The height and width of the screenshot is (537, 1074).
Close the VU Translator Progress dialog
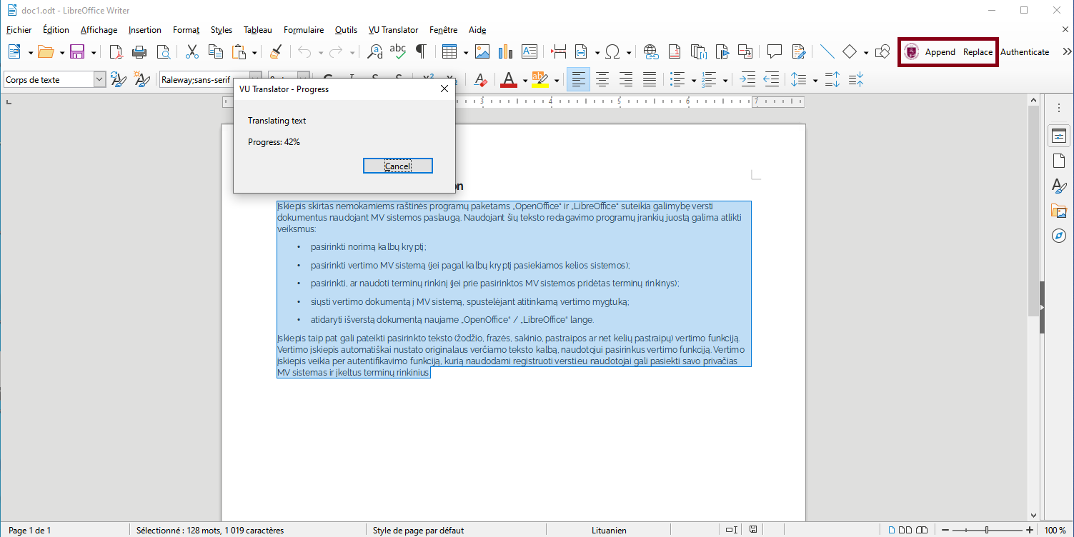444,89
